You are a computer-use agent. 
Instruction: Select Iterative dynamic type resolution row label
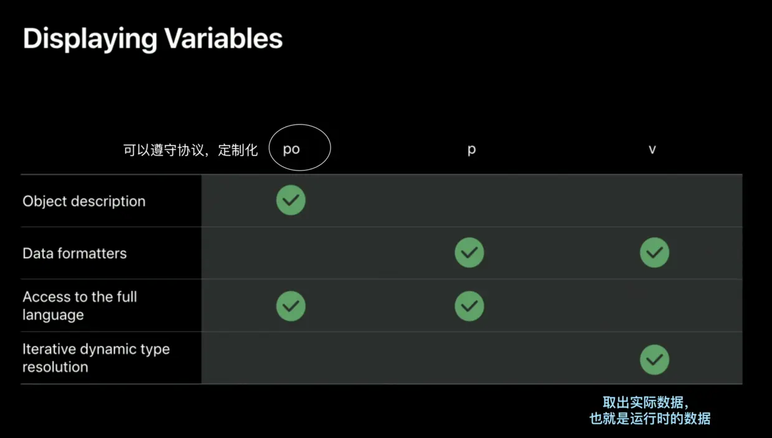pos(96,358)
